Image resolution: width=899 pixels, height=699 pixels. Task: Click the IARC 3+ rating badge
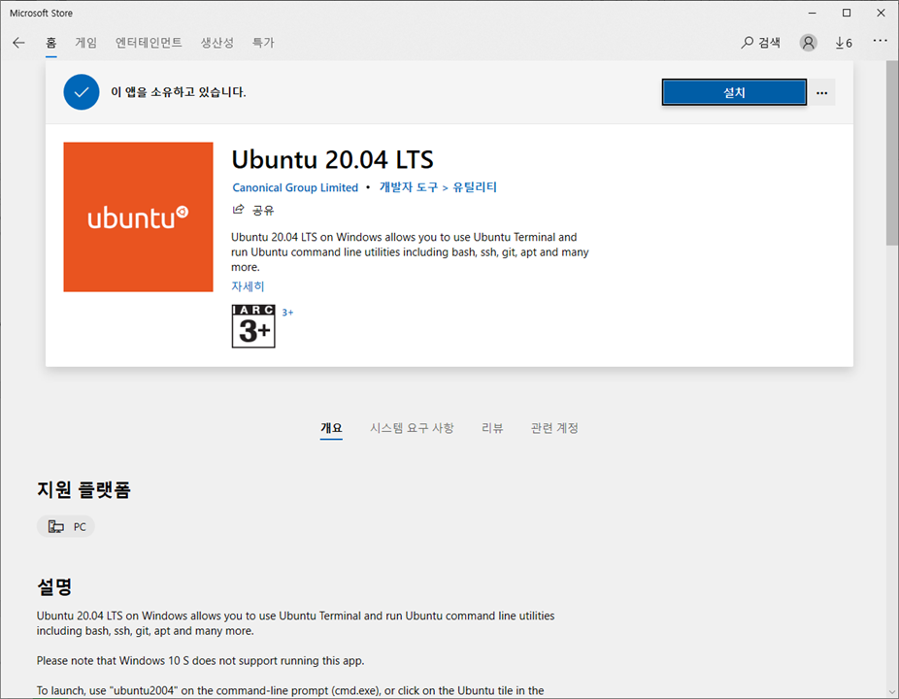(x=253, y=326)
